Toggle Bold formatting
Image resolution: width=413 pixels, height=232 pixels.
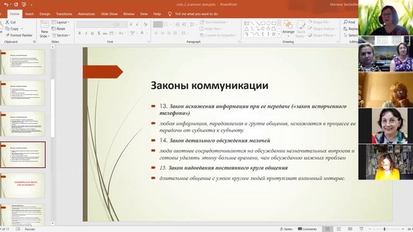pyautogui.click(x=79, y=33)
